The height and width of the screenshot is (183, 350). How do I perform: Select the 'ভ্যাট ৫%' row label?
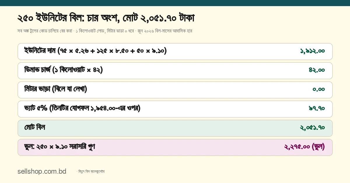(x=83, y=109)
